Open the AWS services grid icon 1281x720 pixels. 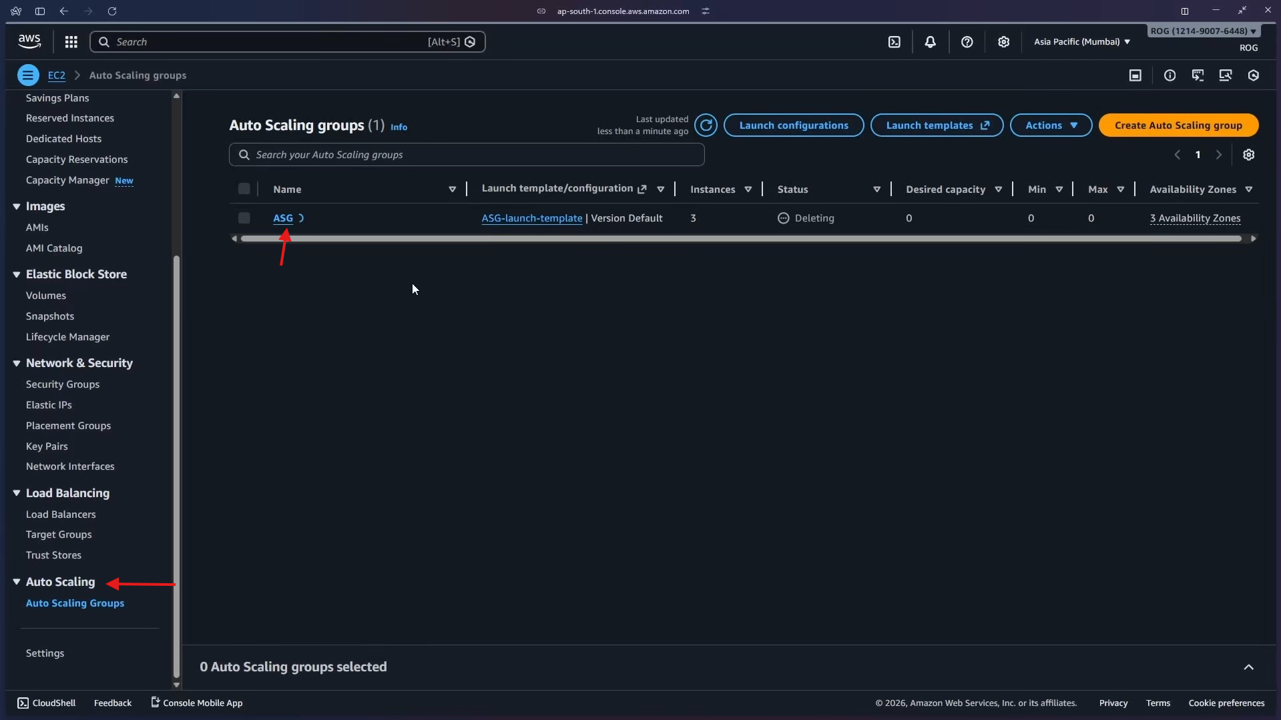tap(70, 41)
